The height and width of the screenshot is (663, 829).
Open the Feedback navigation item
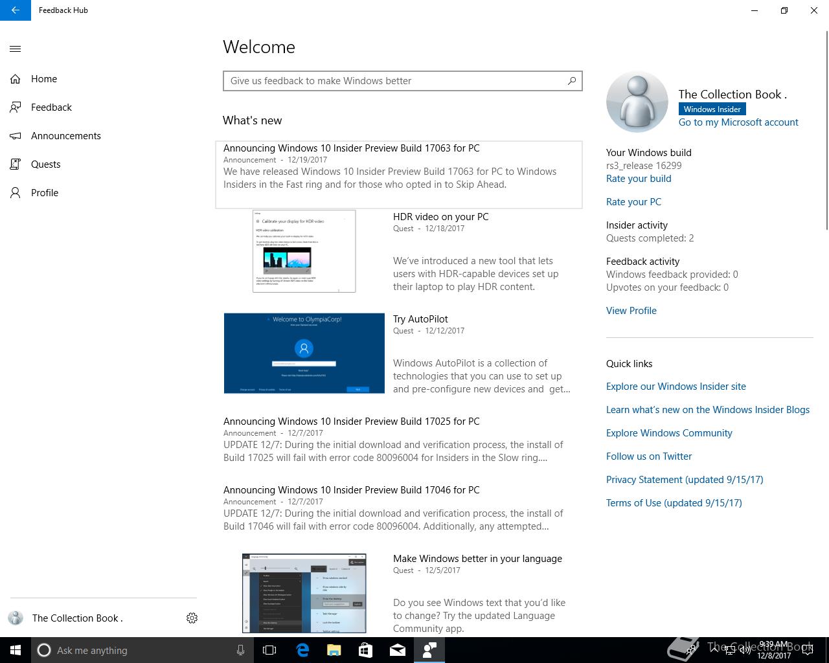click(x=104, y=107)
